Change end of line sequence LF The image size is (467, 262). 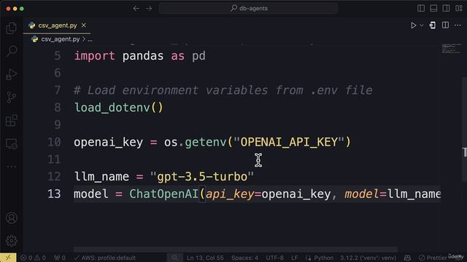pyautogui.click(x=295, y=258)
